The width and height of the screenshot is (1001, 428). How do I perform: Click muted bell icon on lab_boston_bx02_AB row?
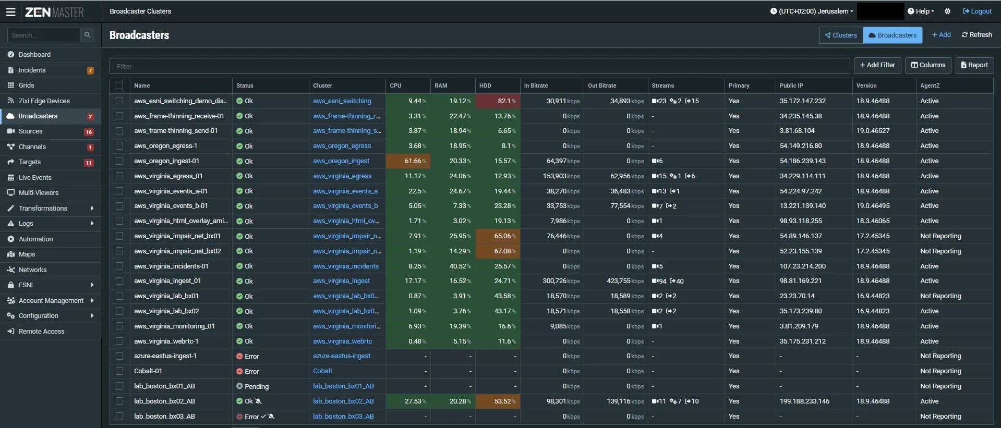[x=258, y=401]
